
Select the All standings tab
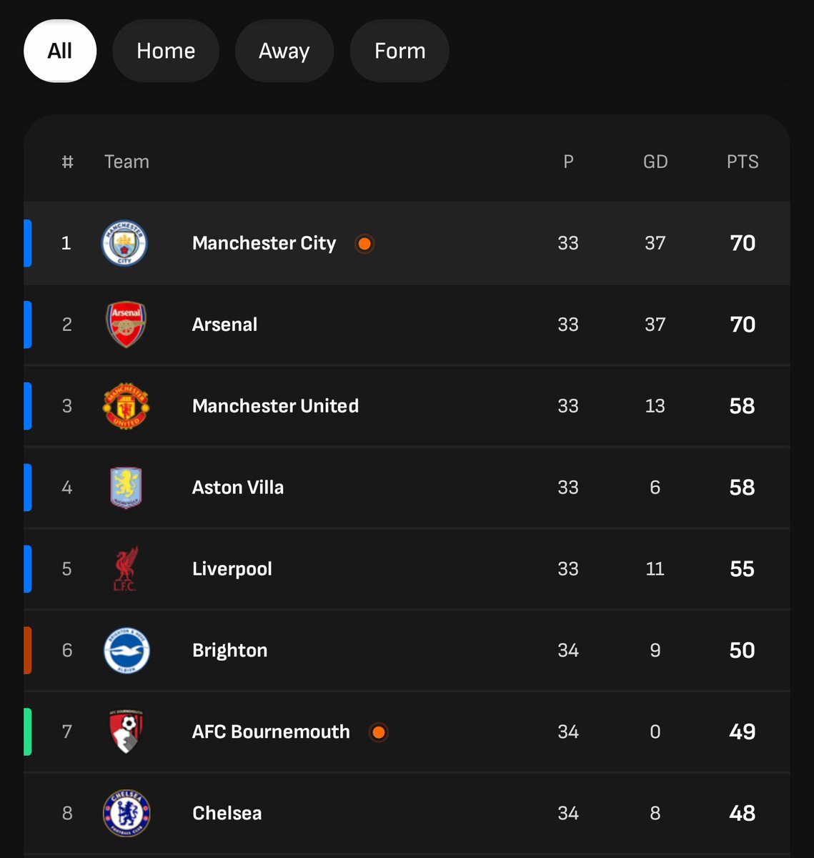tap(60, 51)
